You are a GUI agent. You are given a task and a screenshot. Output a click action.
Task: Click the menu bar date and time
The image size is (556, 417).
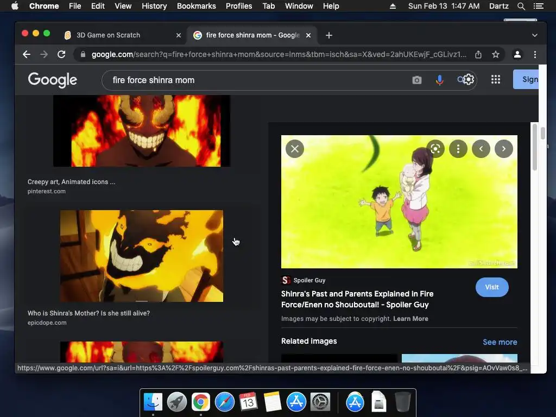pyautogui.click(x=444, y=6)
